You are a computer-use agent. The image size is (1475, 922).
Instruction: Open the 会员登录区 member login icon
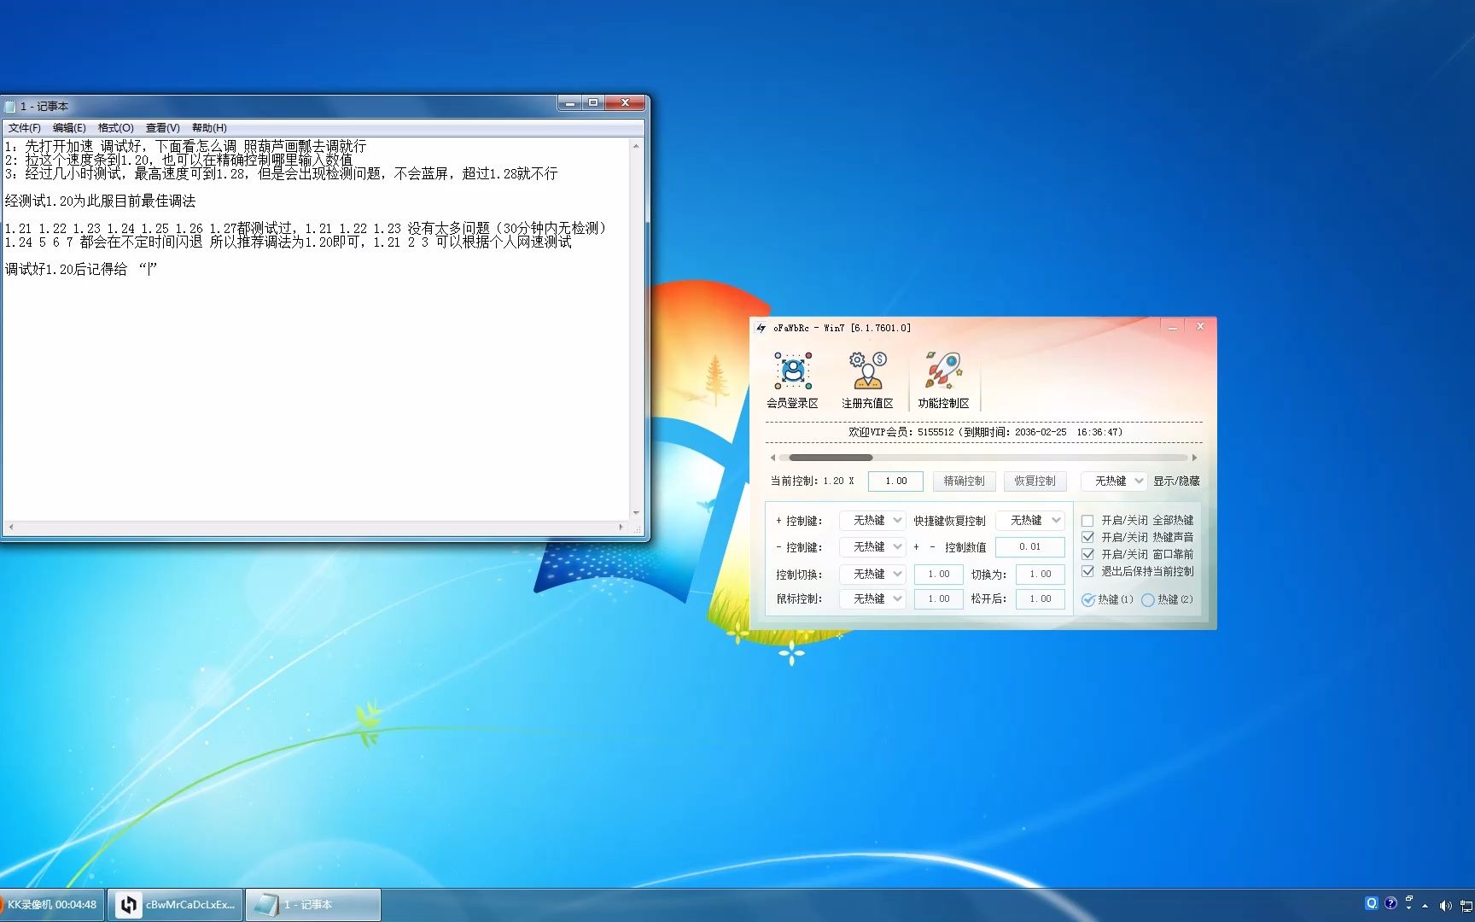click(x=792, y=381)
